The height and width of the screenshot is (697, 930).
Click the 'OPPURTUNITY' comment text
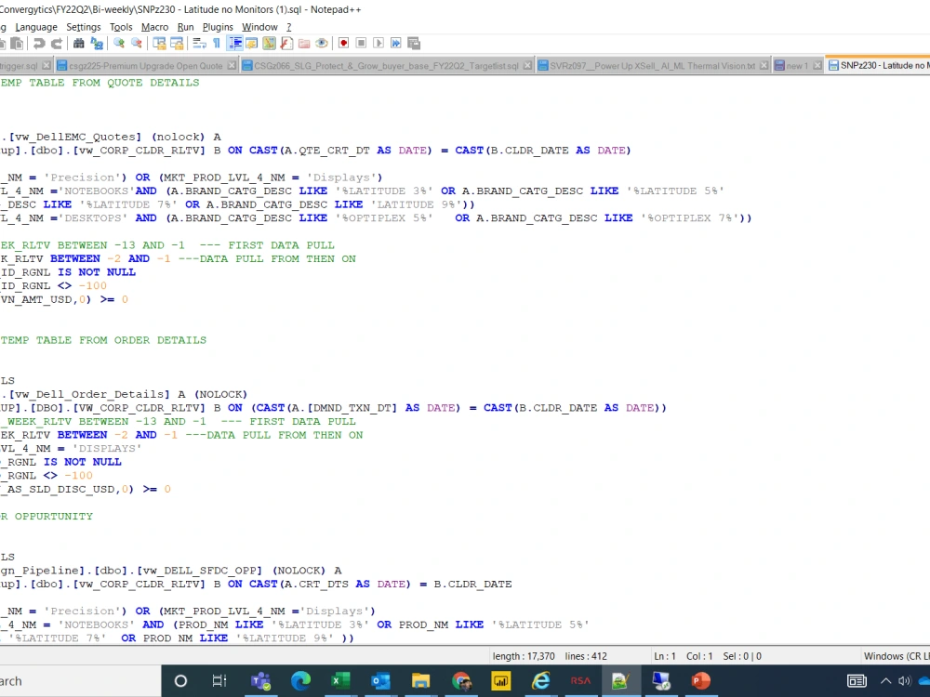(54, 516)
